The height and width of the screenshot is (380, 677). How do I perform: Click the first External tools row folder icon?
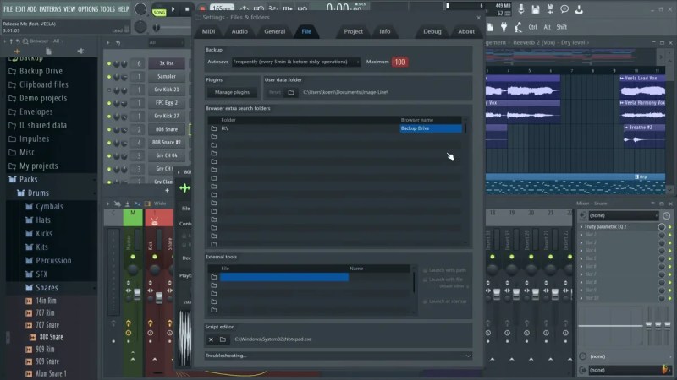point(214,277)
